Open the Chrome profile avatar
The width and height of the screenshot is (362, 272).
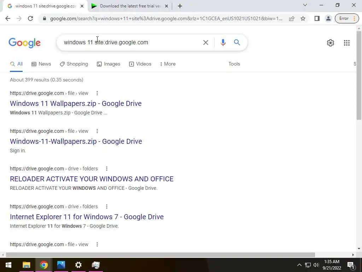(328, 18)
